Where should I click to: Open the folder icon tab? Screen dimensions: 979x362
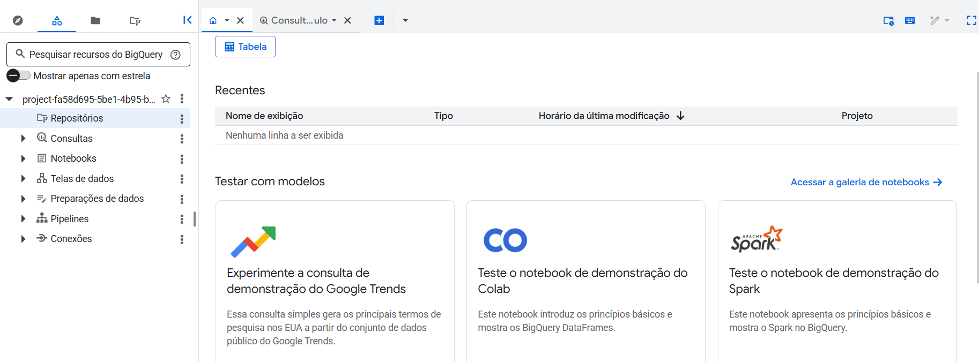click(x=95, y=20)
